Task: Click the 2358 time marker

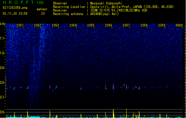Action: pyautogui.click(x=144, y=25)
